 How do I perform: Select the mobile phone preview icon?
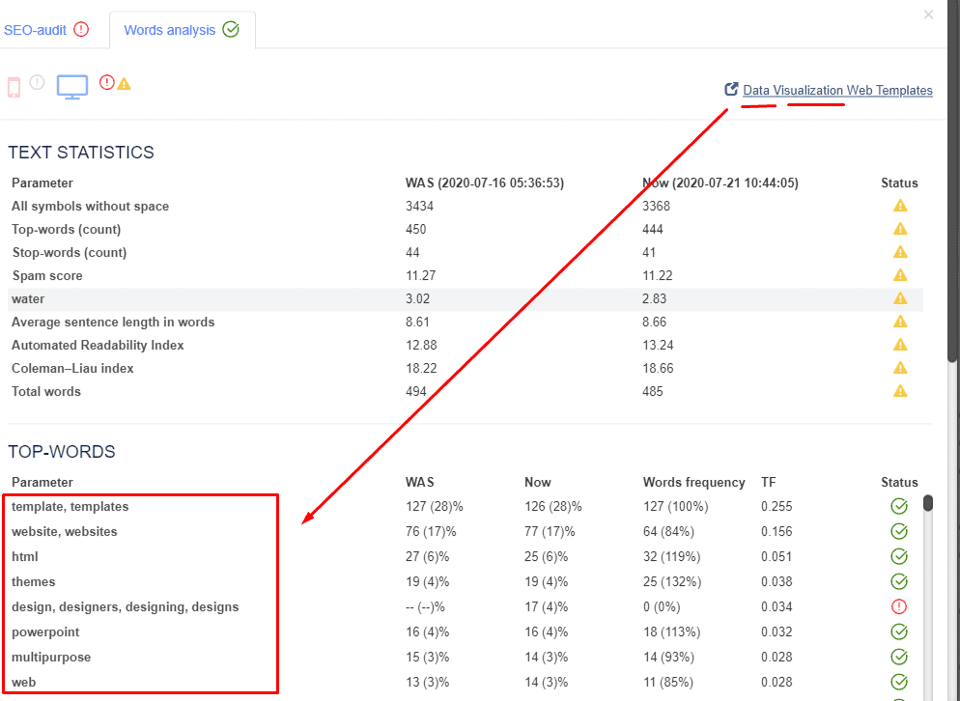pyautogui.click(x=14, y=85)
